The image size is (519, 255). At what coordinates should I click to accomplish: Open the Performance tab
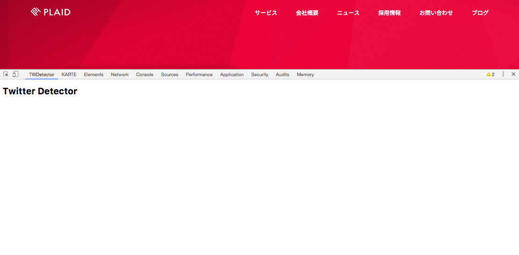click(199, 75)
